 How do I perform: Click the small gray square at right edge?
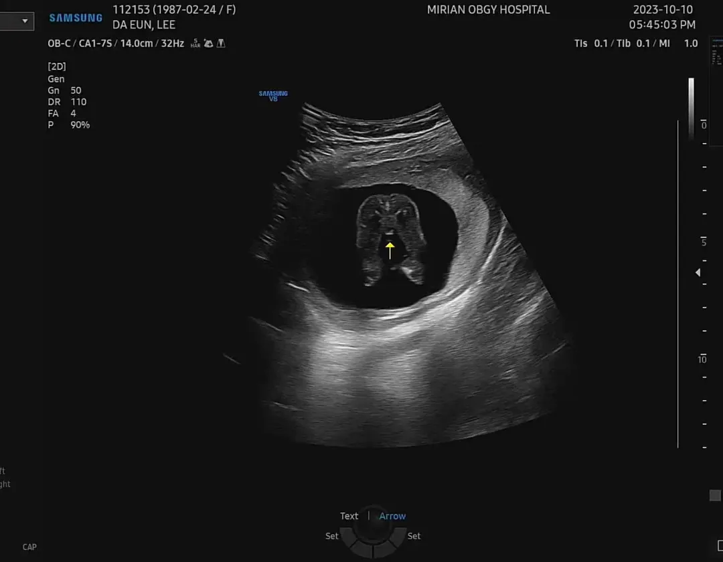[715, 495]
